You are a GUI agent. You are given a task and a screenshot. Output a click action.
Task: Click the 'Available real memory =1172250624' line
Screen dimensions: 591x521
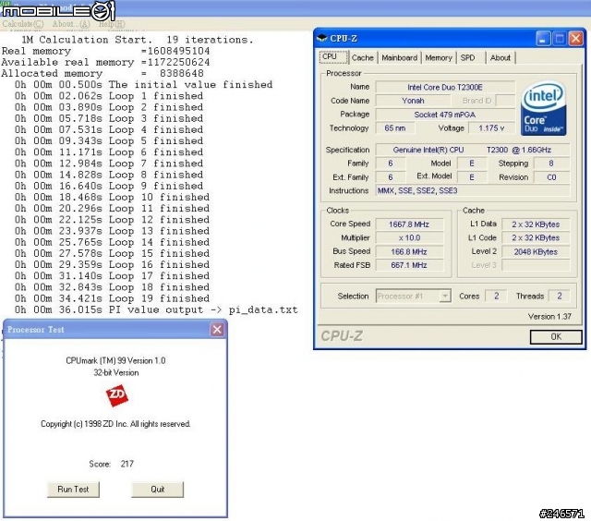coord(105,62)
